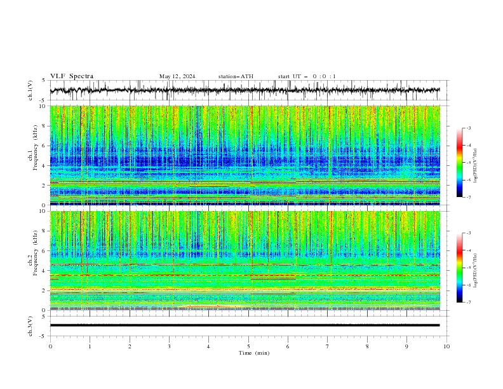
Task: Click the '6' kHz tick of ch.2 axis
Action: click(44, 250)
